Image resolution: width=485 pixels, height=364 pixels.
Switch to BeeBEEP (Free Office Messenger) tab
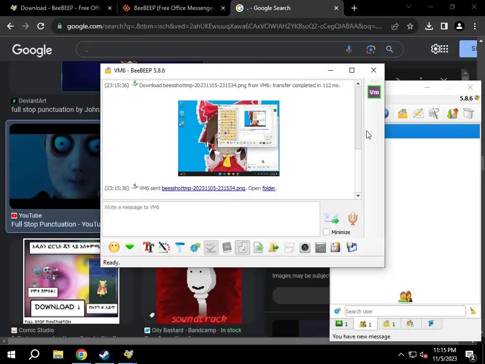tap(173, 8)
